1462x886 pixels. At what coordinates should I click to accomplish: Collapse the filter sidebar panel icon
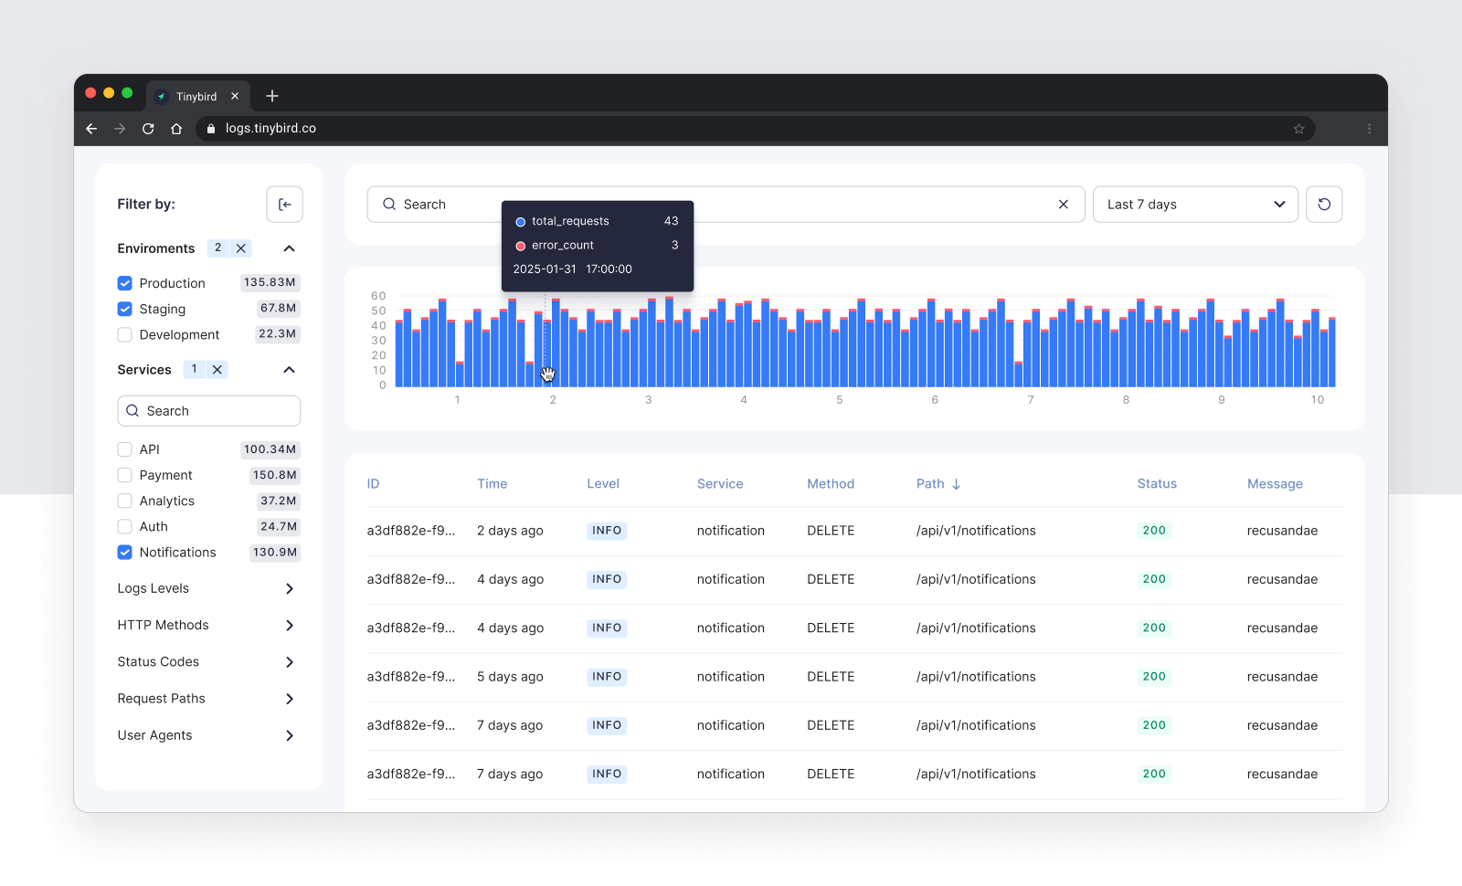point(284,205)
